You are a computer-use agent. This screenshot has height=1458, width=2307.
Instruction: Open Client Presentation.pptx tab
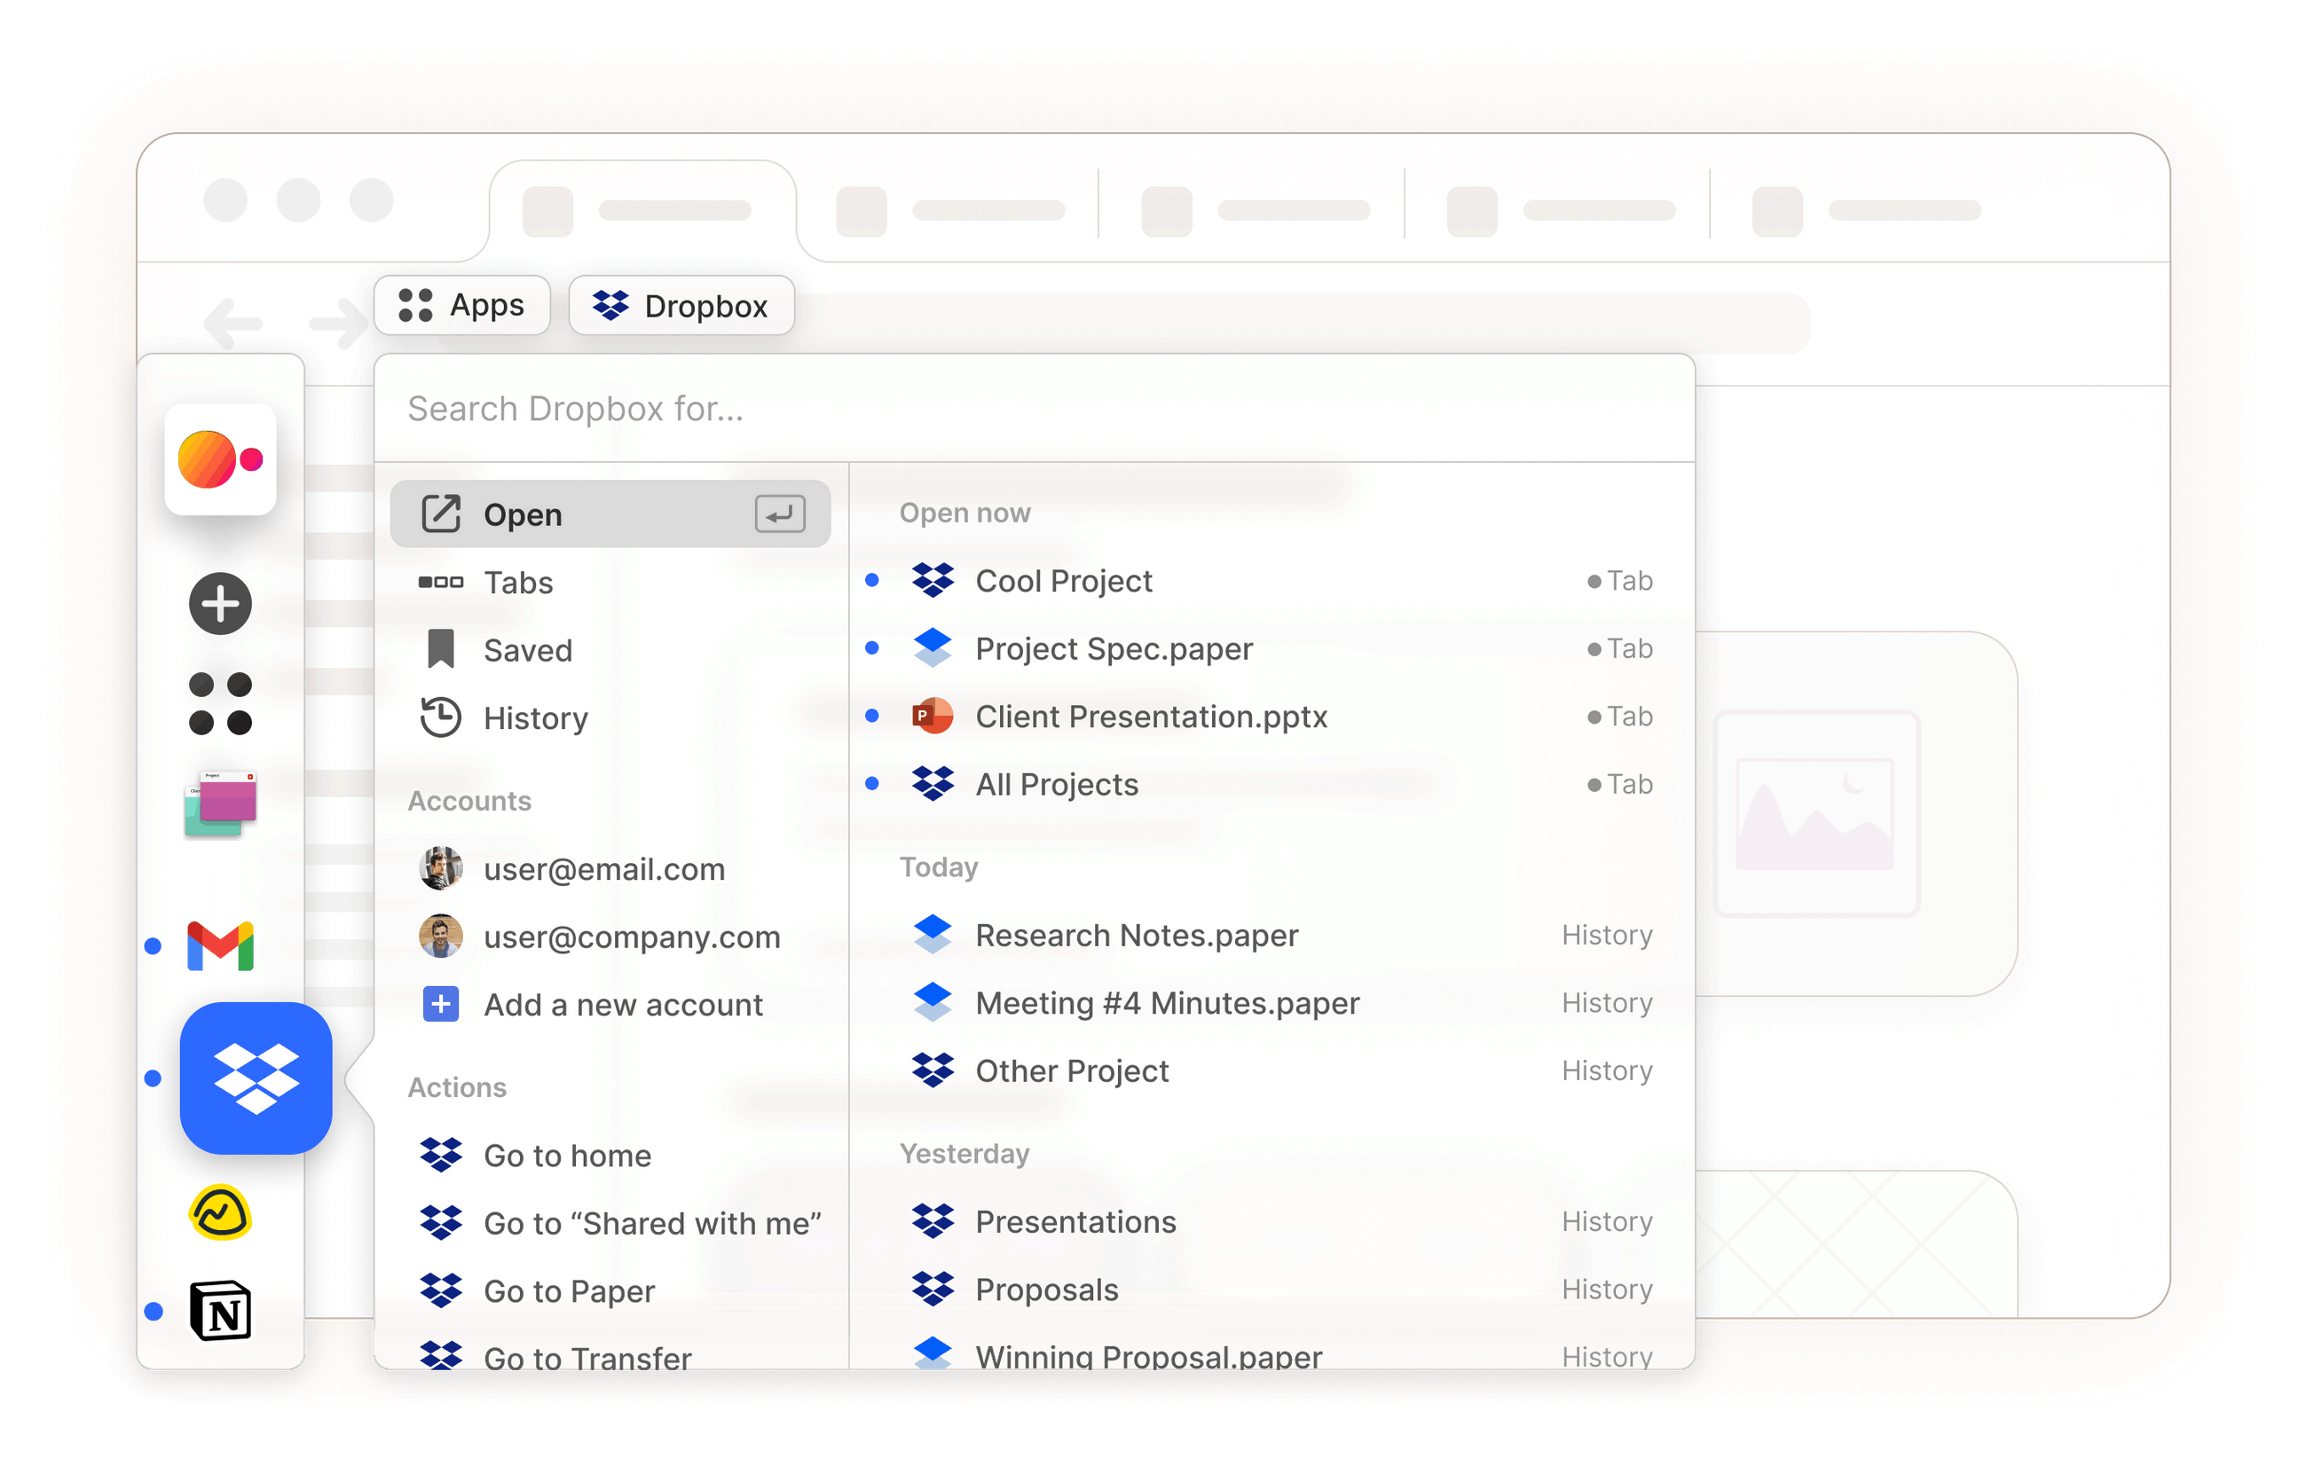[1151, 716]
